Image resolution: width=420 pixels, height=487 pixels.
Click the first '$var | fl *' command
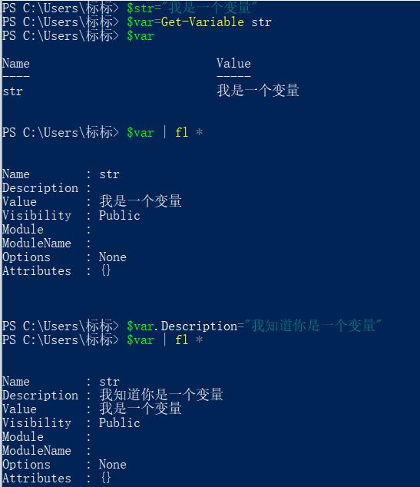pos(164,133)
